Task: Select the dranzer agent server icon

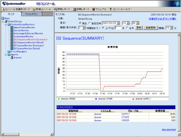Action: point(12,57)
